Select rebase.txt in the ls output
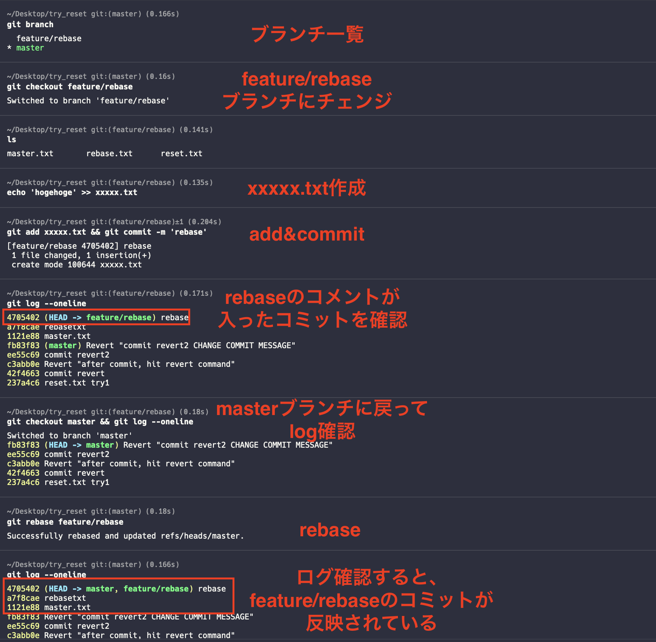Image resolution: width=656 pixels, height=642 pixels. 109,153
